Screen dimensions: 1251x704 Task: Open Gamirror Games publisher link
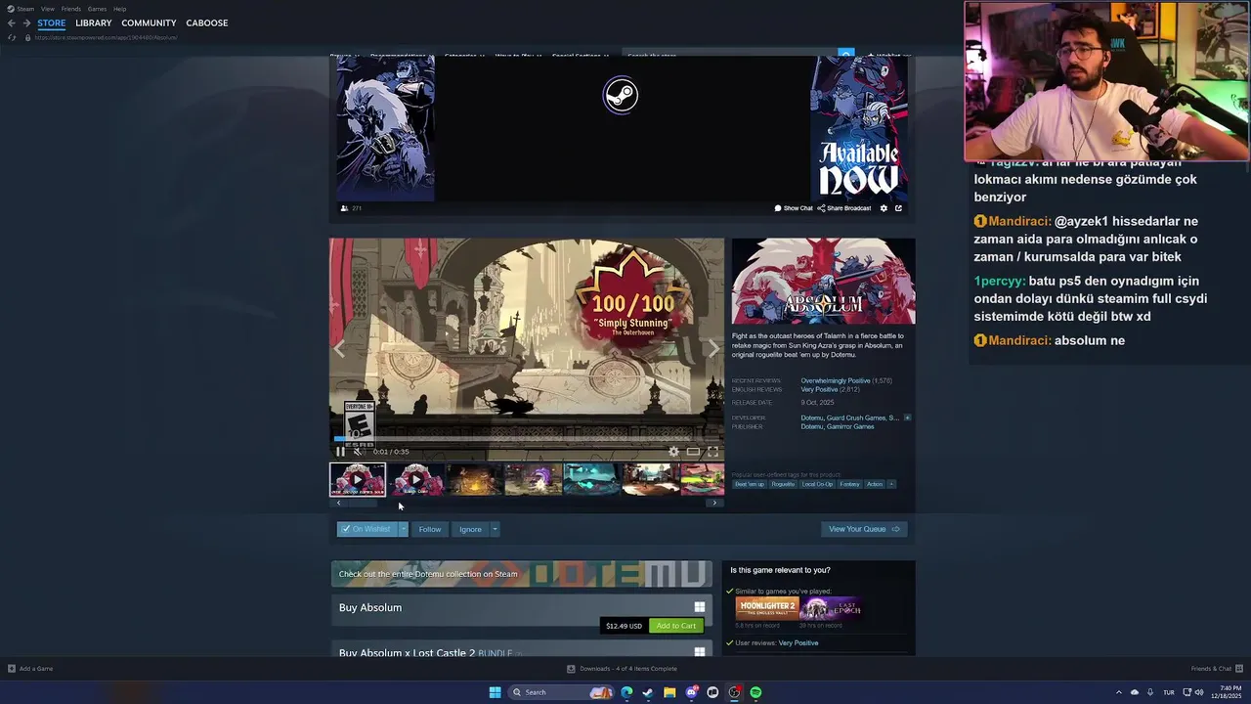point(850,426)
